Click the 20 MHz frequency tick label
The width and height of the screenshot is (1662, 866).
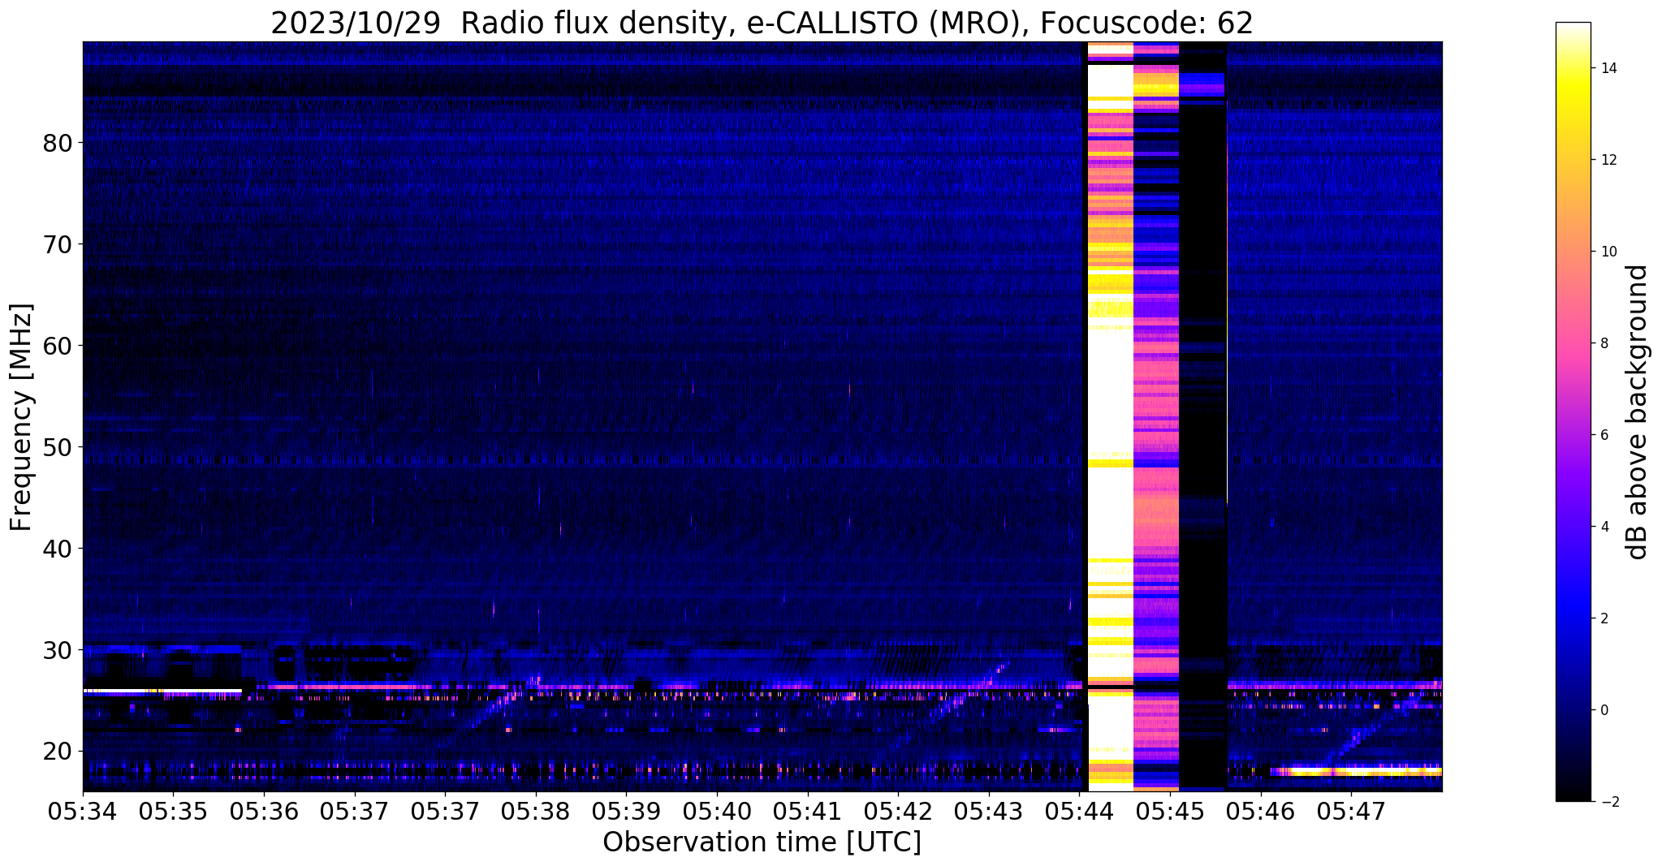[x=58, y=752]
